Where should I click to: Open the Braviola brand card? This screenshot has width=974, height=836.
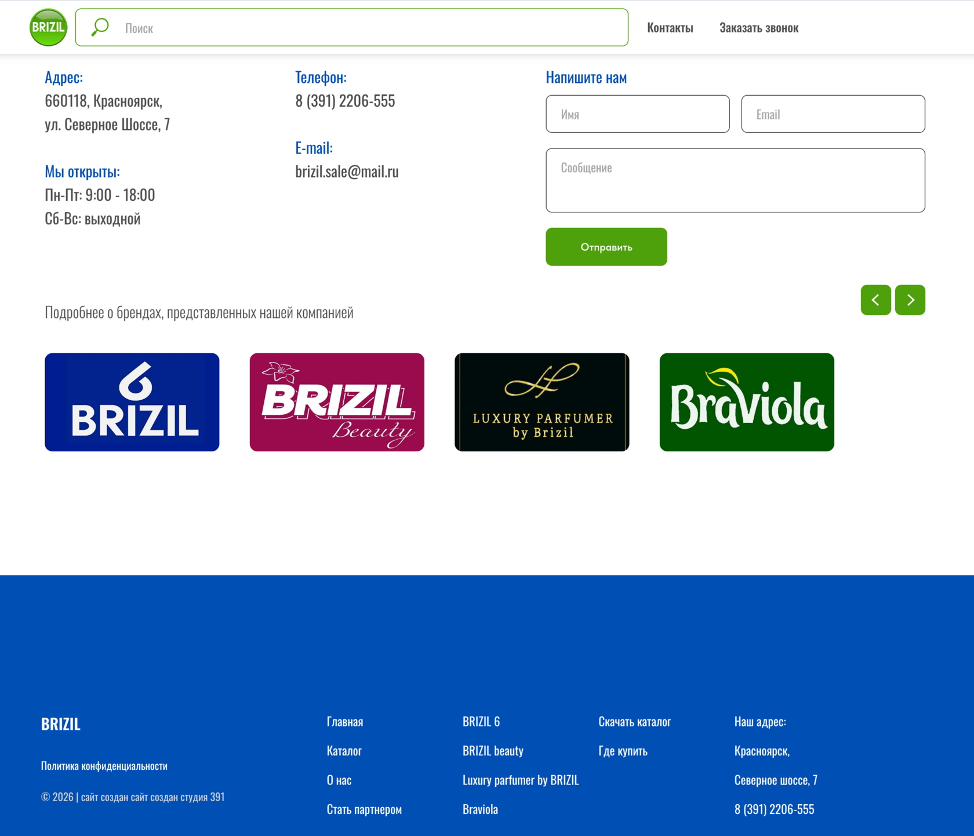point(747,402)
